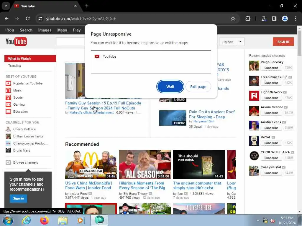Subscribe to FreshPrinceYuup
This screenshot has height=226, width=302.
click(x=271, y=83)
